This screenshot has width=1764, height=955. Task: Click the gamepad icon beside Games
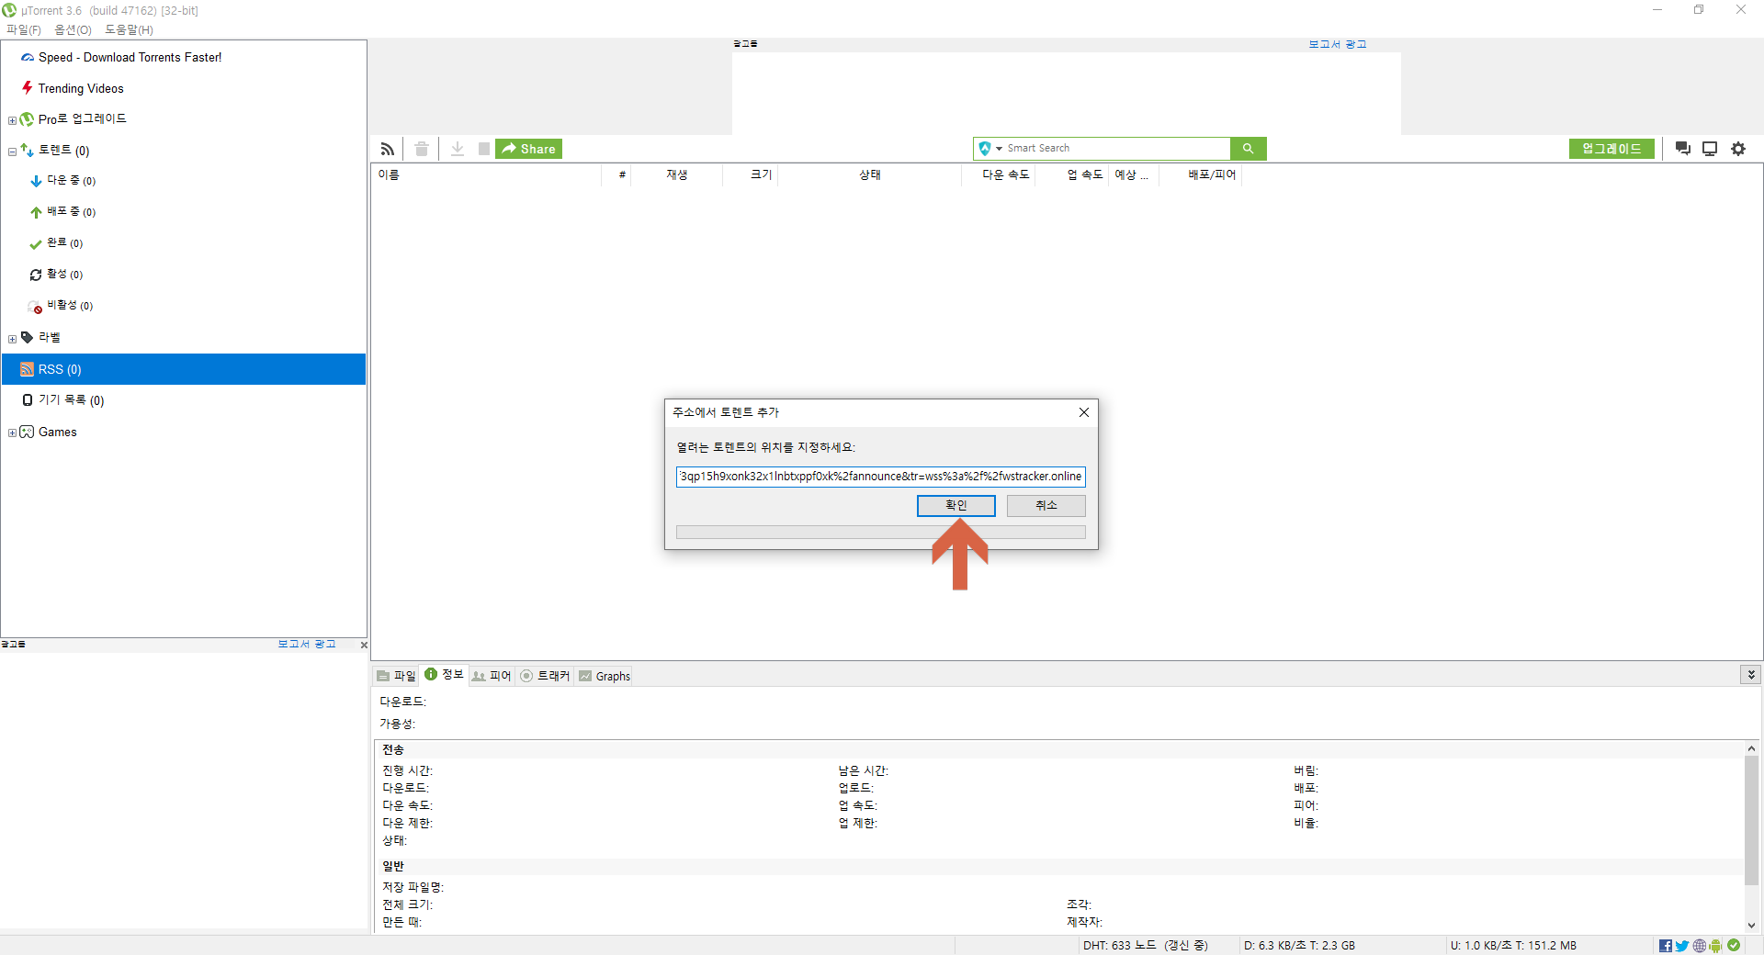point(27,432)
